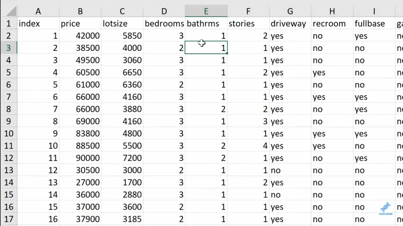Select column G header
The image size is (403, 226).
290,11
